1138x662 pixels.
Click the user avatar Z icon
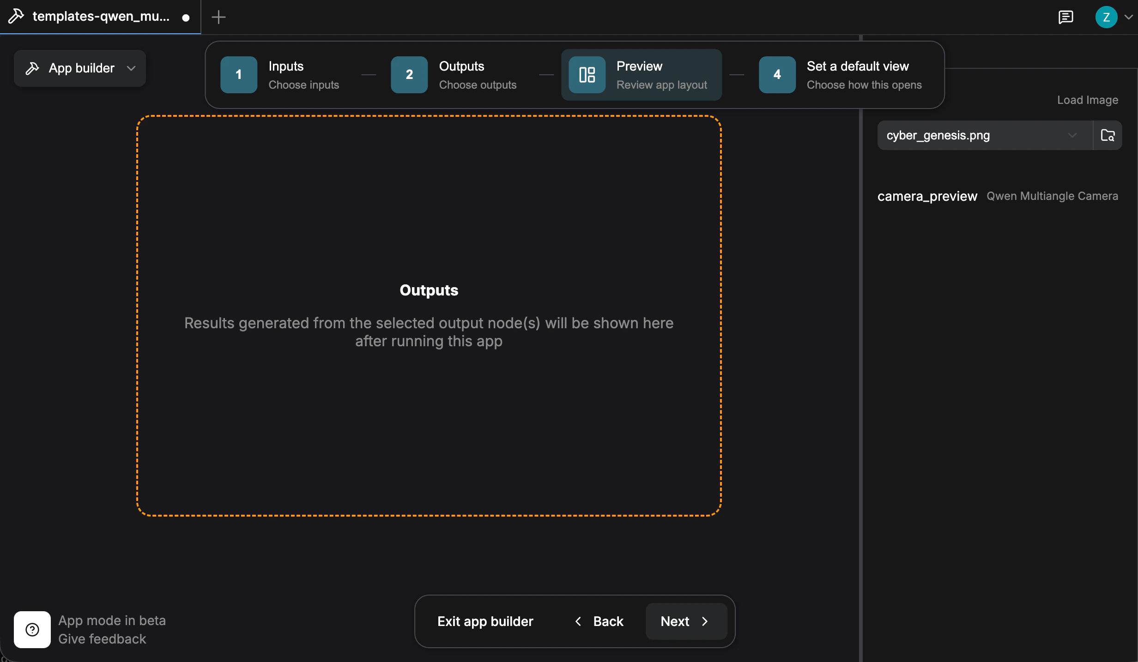pos(1108,18)
